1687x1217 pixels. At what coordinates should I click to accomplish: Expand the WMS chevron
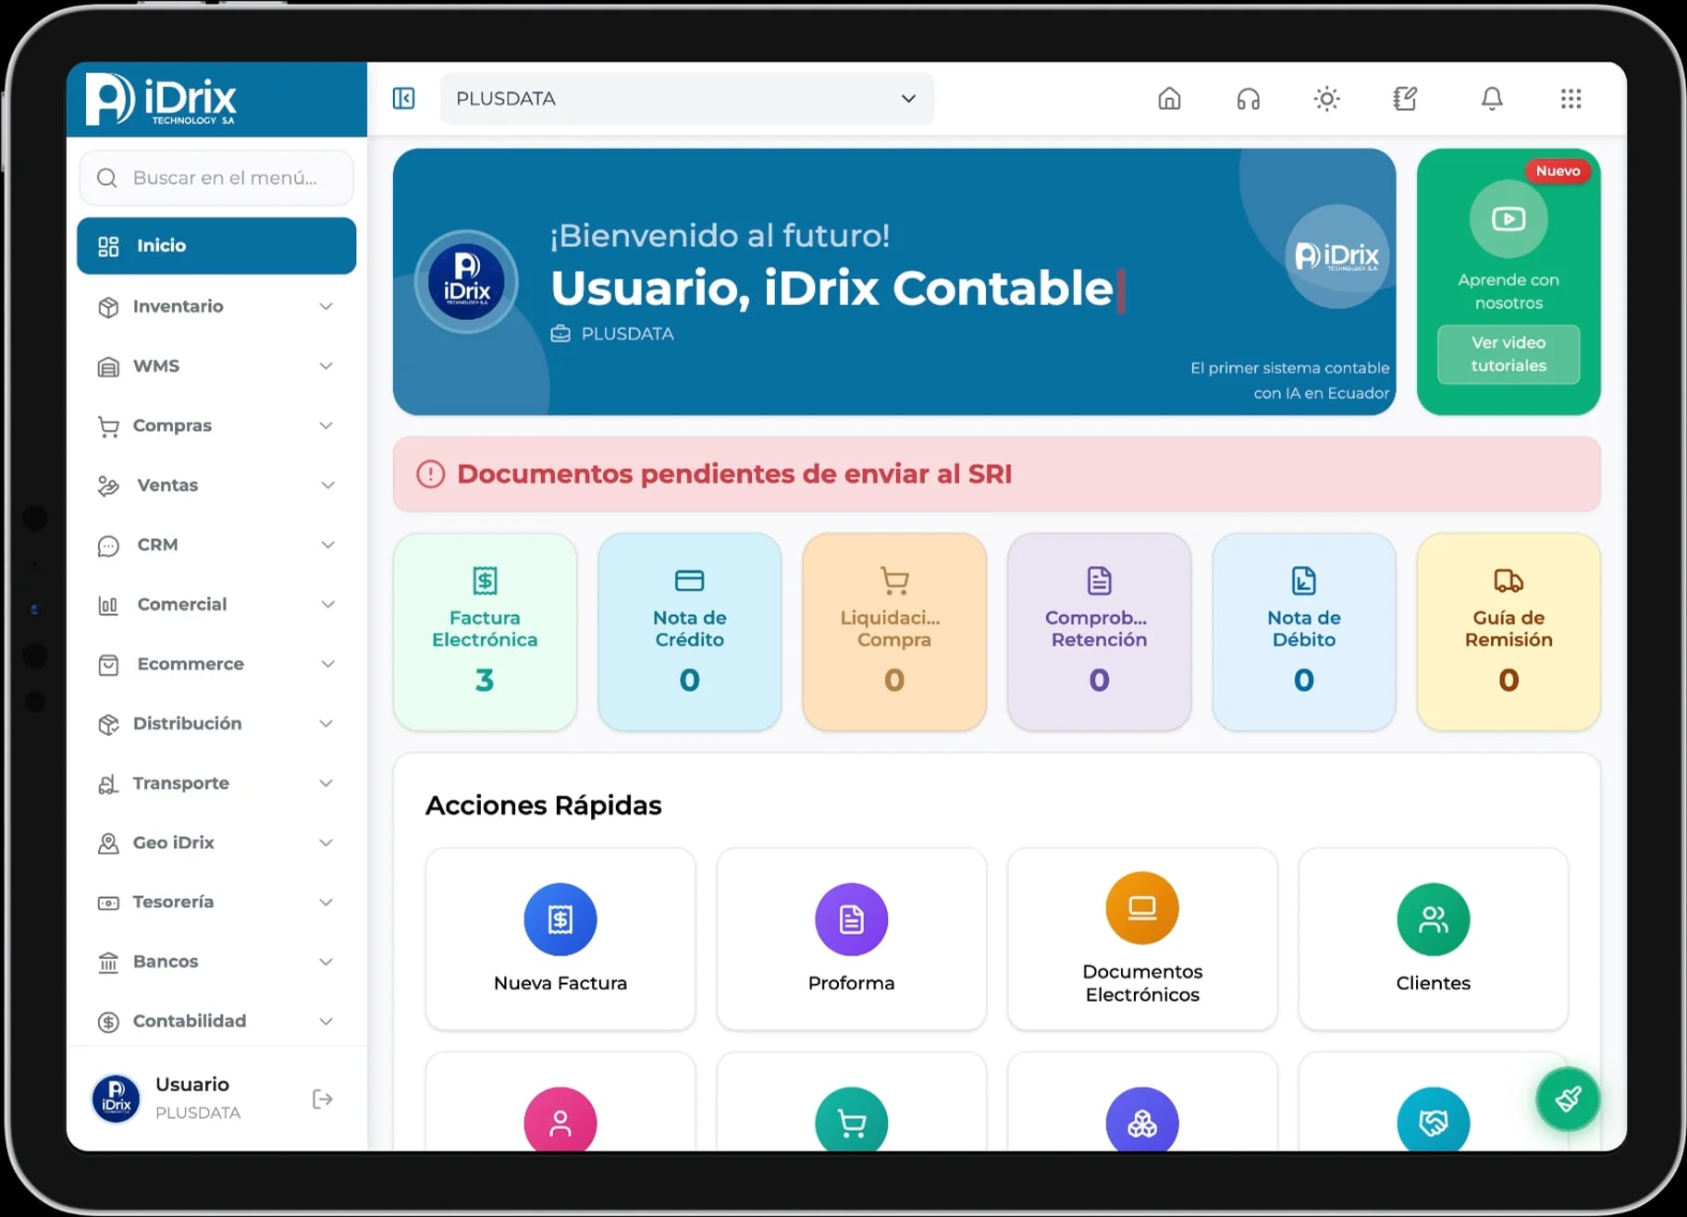[x=326, y=366]
